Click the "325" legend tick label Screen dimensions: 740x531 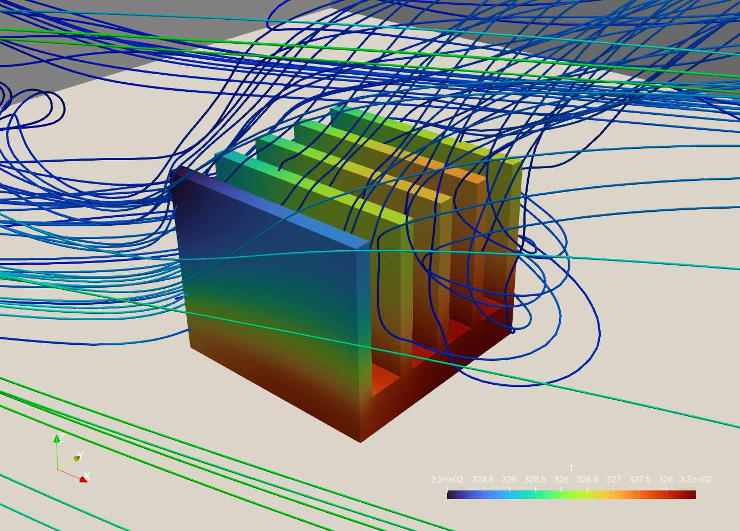click(x=509, y=480)
